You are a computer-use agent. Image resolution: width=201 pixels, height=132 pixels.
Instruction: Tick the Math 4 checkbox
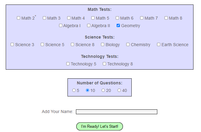[69, 18]
